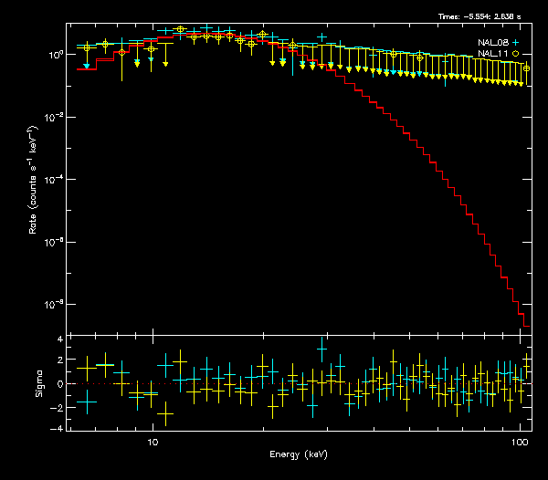Click the cyan plus marker beside NAI_08
The height and width of the screenshot is (480, 548).
pyautogui.click(x=516, y=42)
